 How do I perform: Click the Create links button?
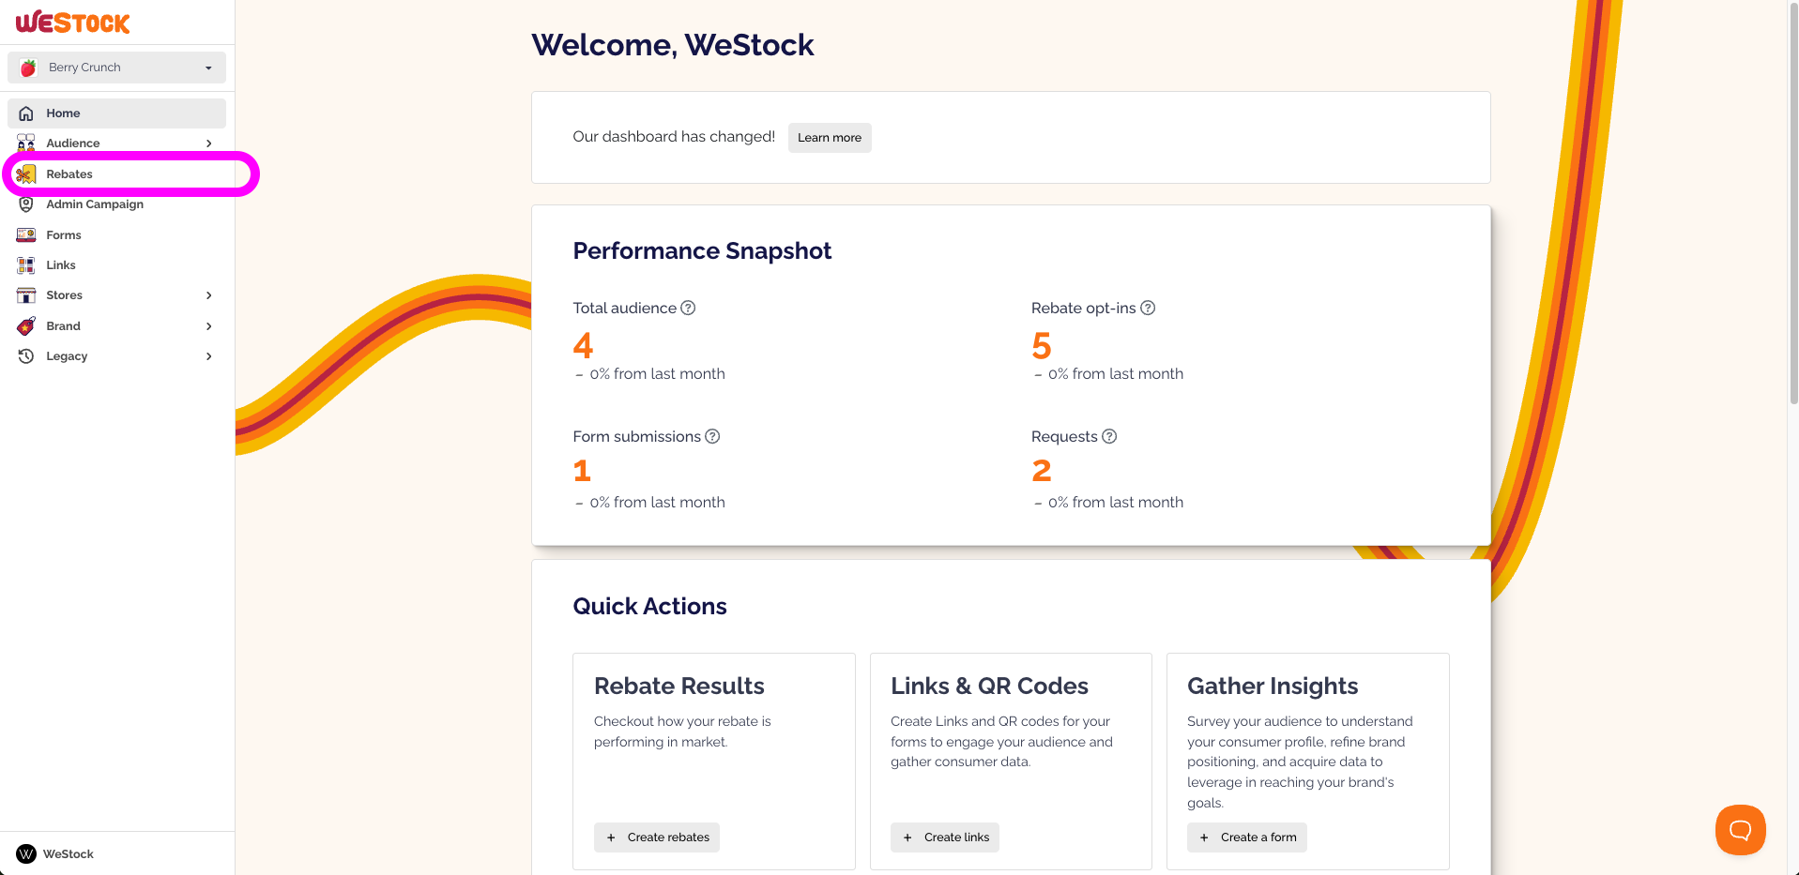(x=945, y=837)
